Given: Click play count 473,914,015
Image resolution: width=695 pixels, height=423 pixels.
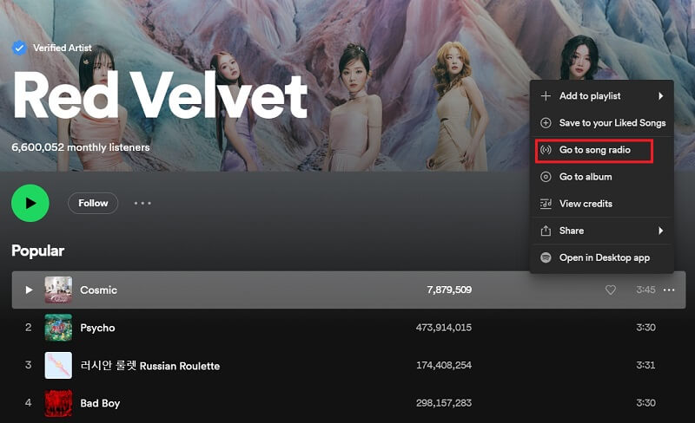Looking at the screenshot, I should pos(444,328).
